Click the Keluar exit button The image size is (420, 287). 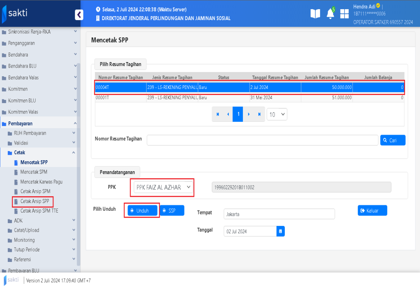pos(372,210)
